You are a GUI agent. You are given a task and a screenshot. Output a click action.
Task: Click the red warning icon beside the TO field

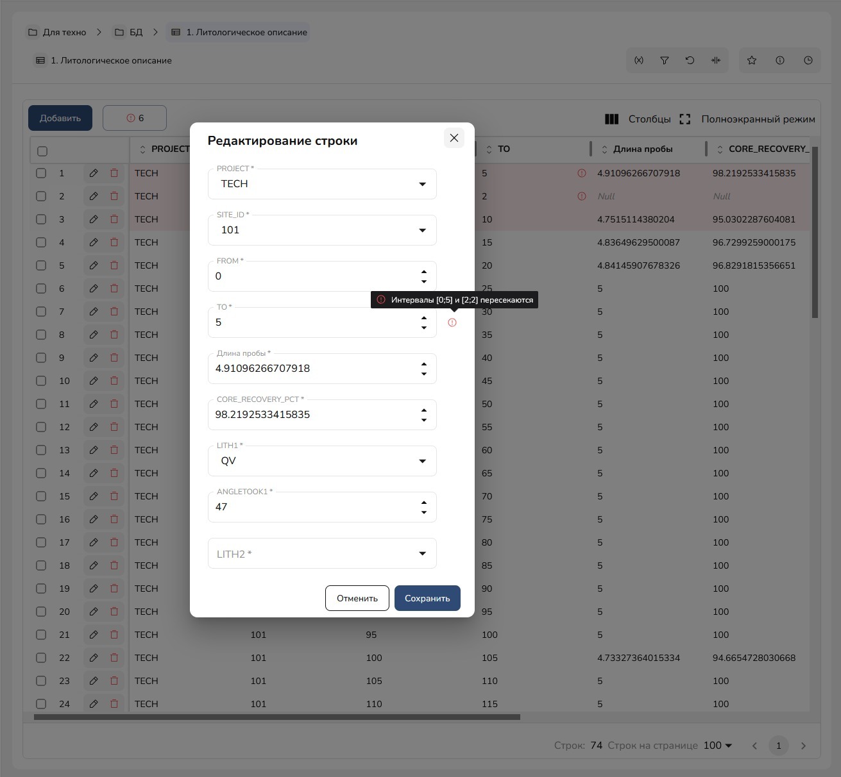(452, 322)
